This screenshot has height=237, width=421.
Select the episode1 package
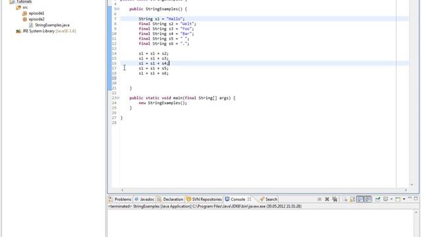(x=37, y=13)
